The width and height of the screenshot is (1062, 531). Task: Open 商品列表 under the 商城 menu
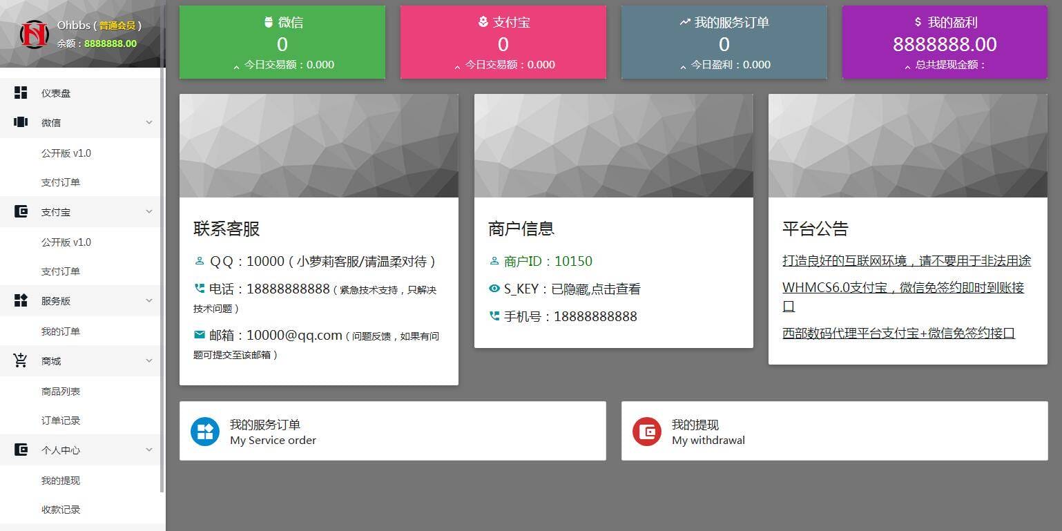coord(61,390)
